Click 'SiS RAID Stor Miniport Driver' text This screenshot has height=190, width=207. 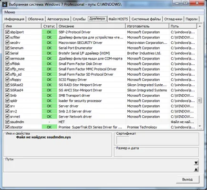tap(80, 85)
